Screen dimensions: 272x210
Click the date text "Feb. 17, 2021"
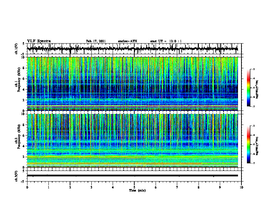[96, 41]
